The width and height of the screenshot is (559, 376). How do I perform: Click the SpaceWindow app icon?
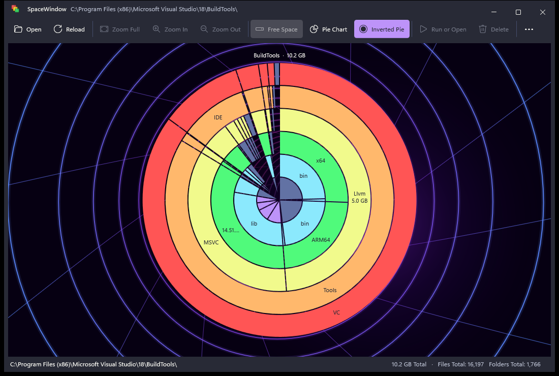pos(15,9)
